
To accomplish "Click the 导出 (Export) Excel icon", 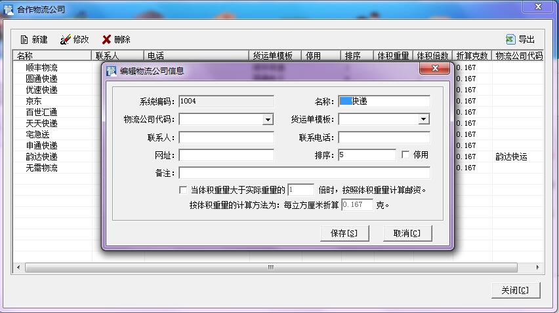I will pyautogui.click(x=510, y=39).
